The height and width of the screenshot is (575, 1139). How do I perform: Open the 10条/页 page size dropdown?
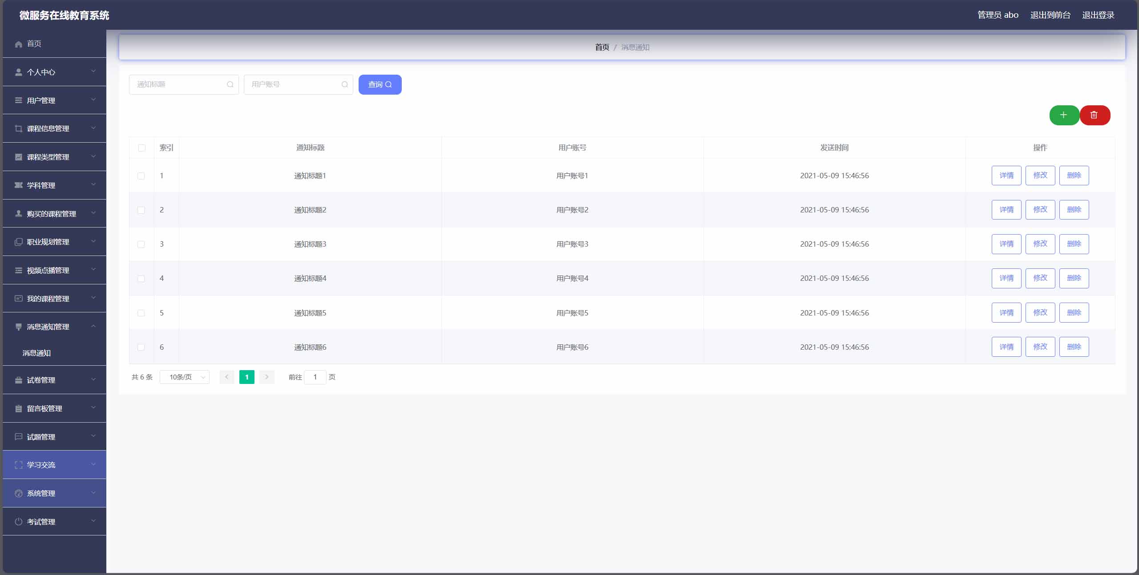[x=185, y=377]
